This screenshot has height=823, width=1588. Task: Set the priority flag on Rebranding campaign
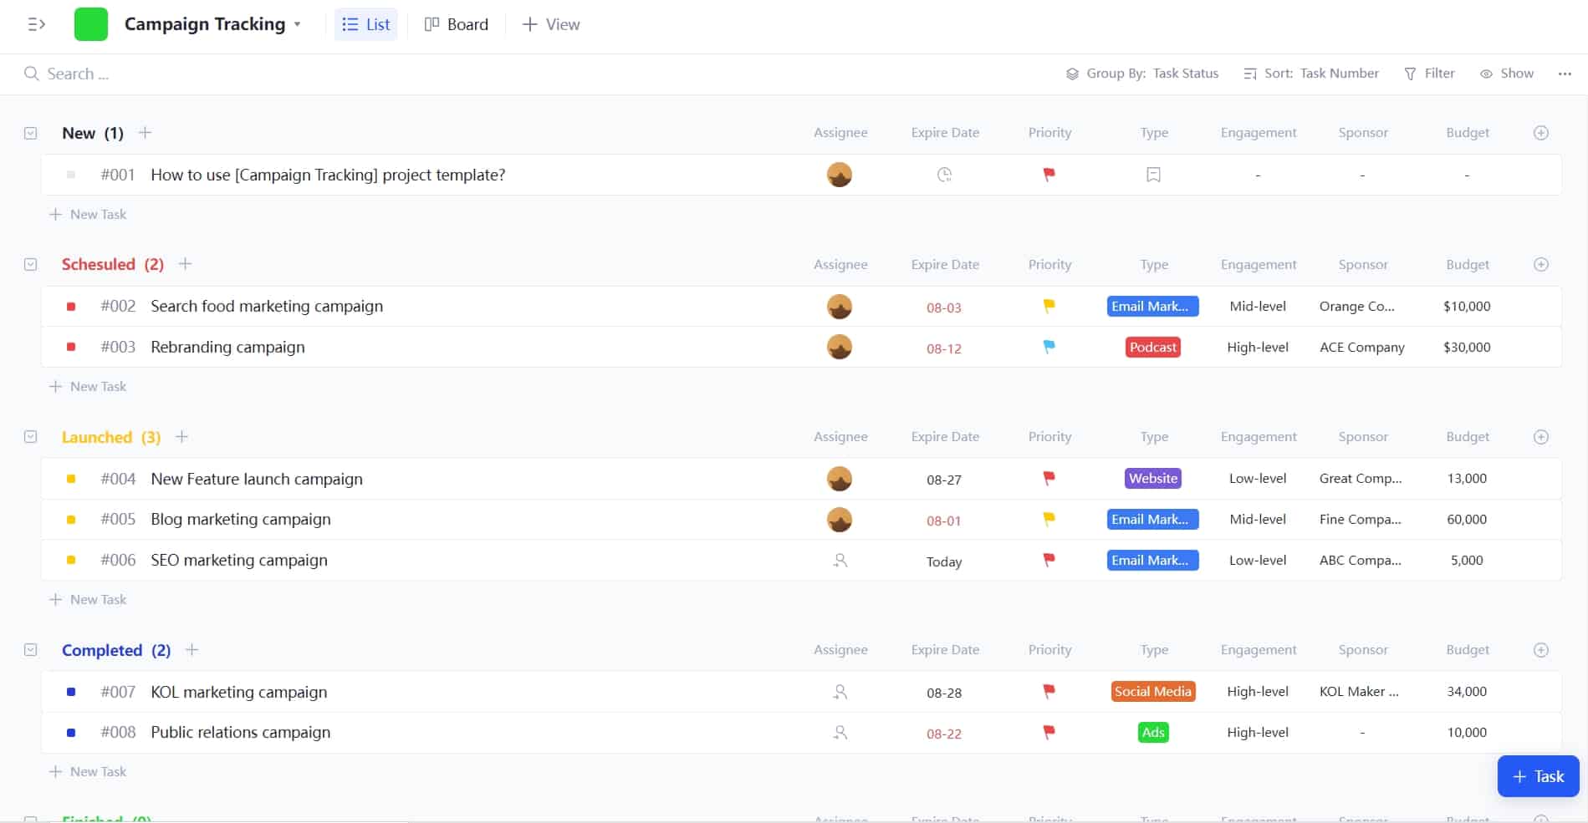[x=1049, y=346]
